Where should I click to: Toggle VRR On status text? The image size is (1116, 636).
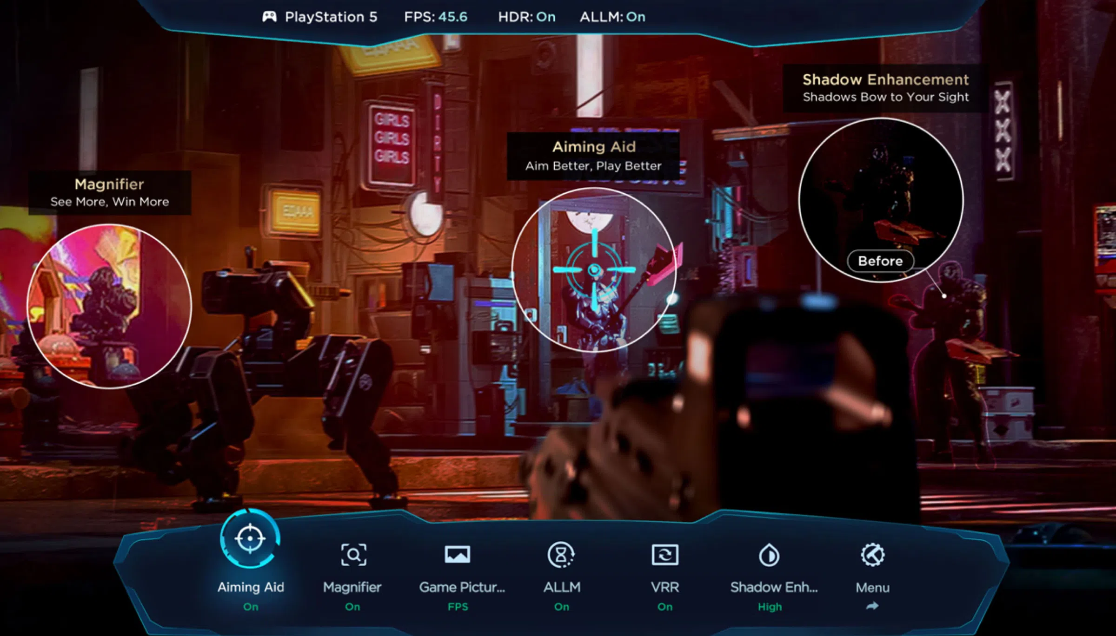point(665,607)
